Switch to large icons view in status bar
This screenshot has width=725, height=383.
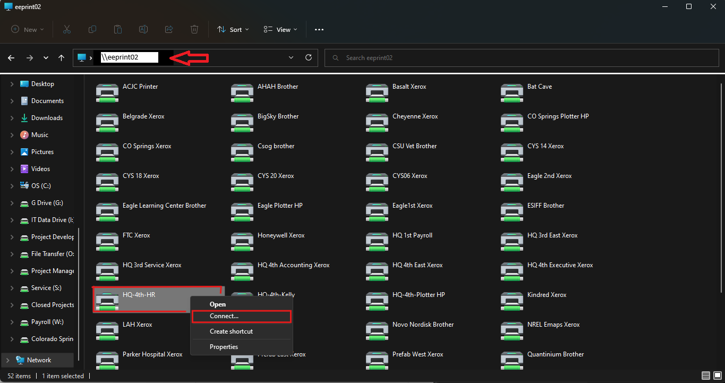pos(717,376)
